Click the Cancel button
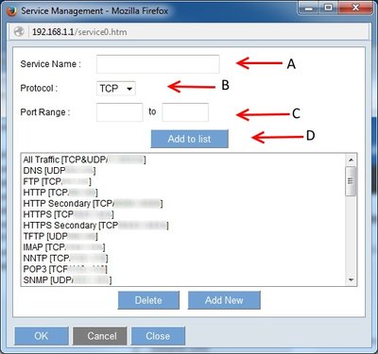The width and height of the screenshot is (378, 354). pyautogui.click(x=100, y=336)
